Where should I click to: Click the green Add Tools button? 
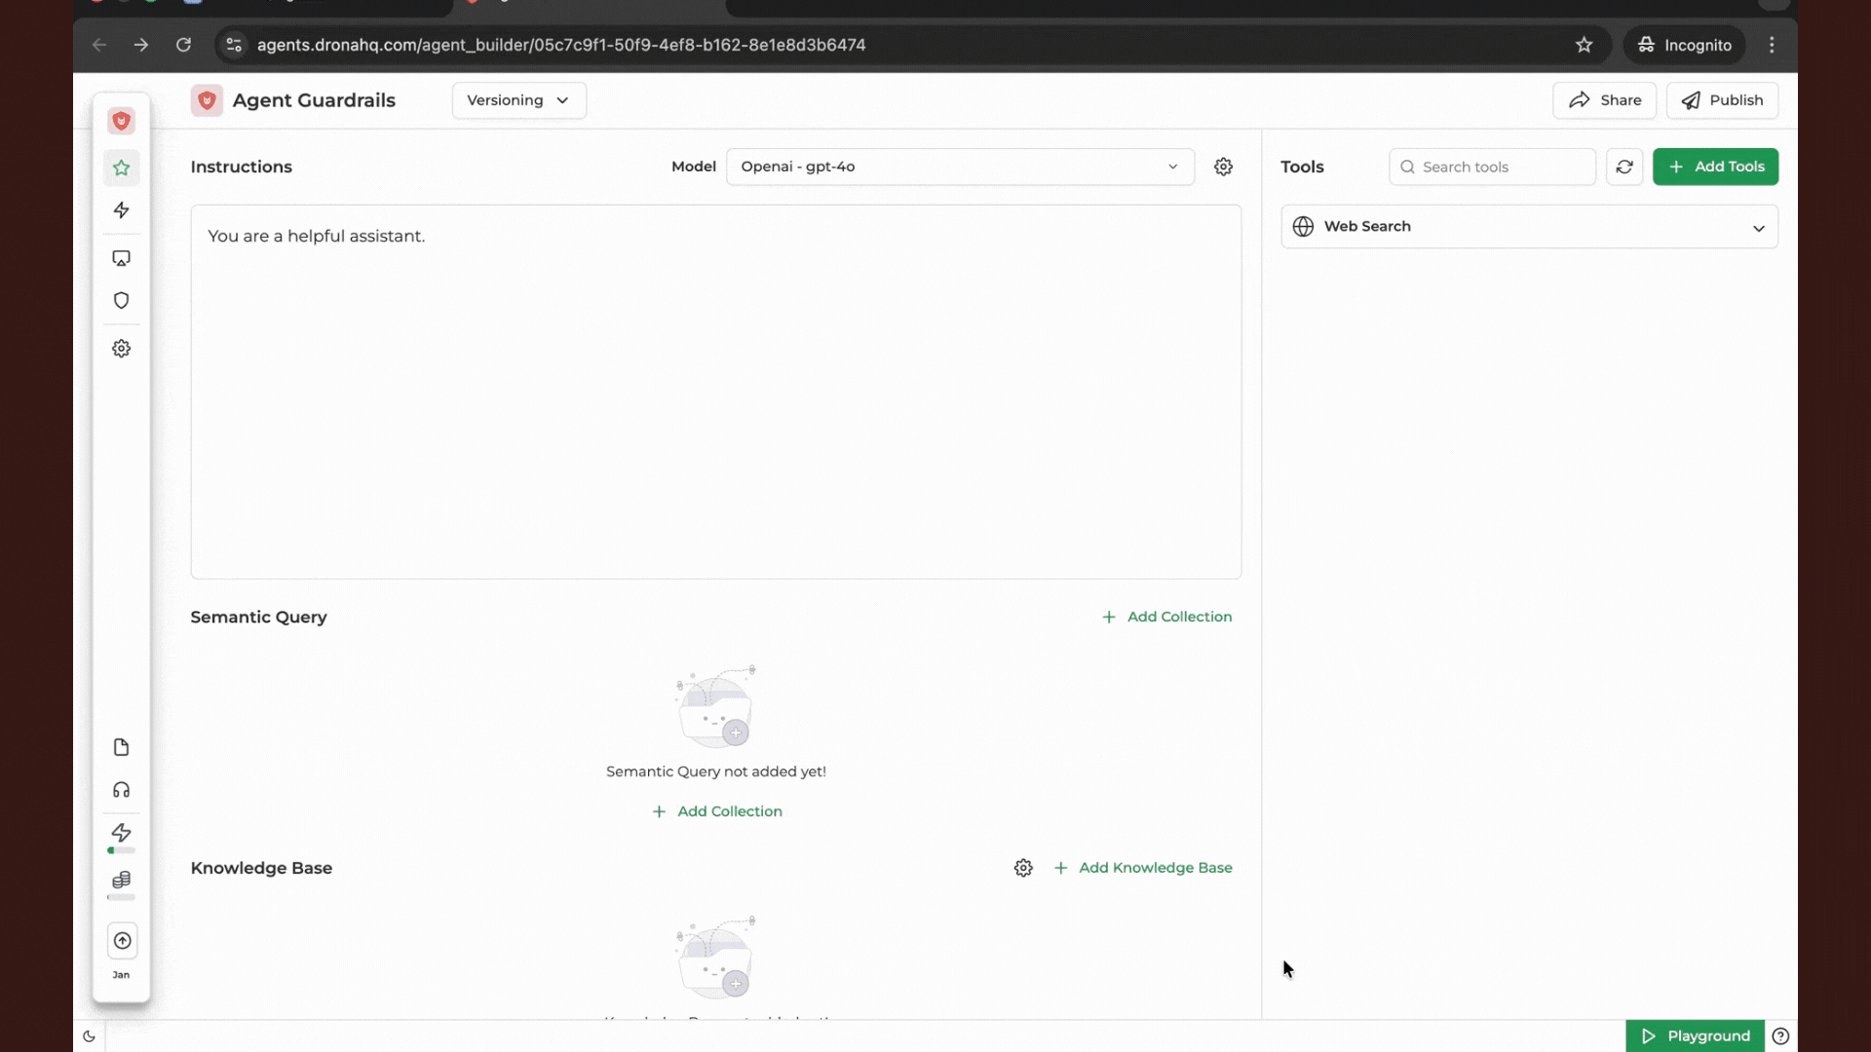(1715, 167)
